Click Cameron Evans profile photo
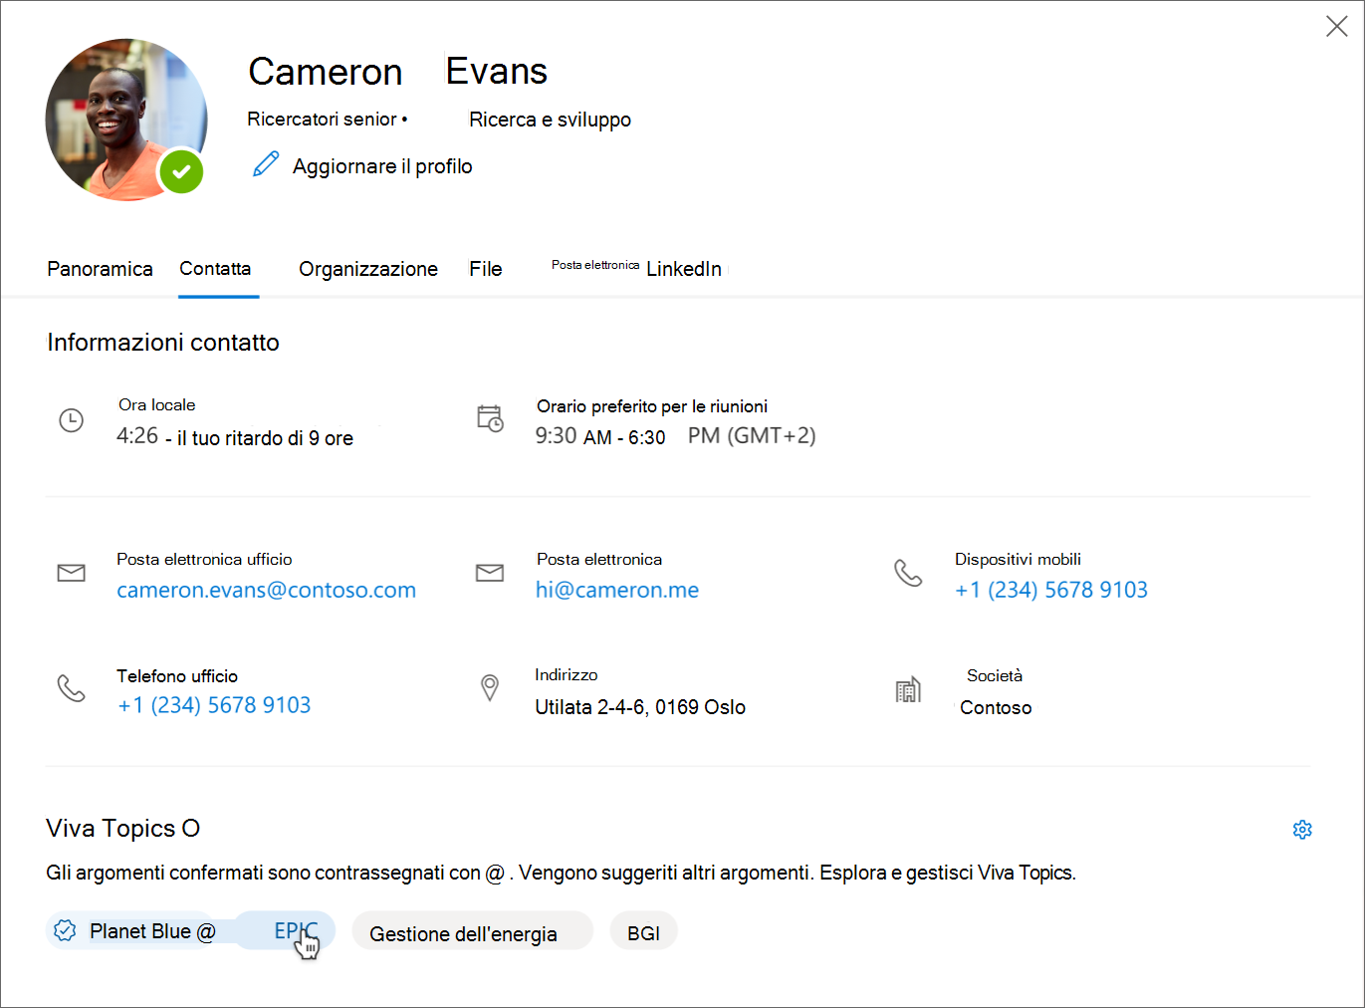This screenshot has height=1008, width=1365. (x=126, y=120)
